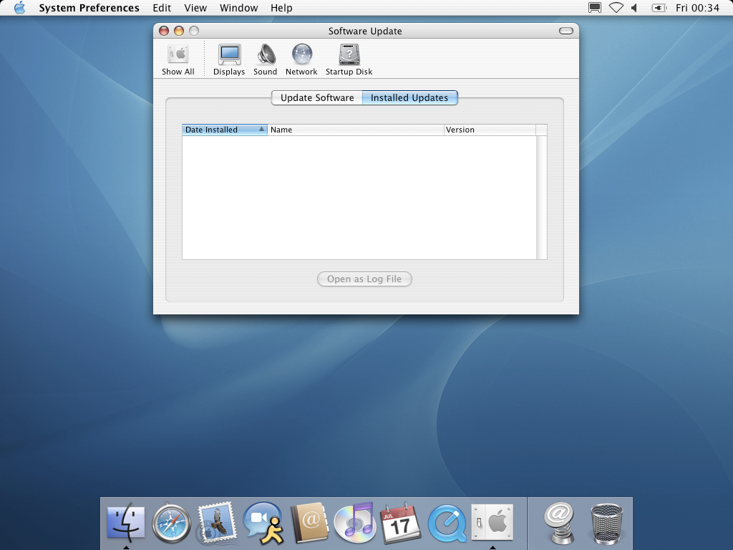Open the Startup Disk pane
The image size is (733, 550).
(349, 60)
